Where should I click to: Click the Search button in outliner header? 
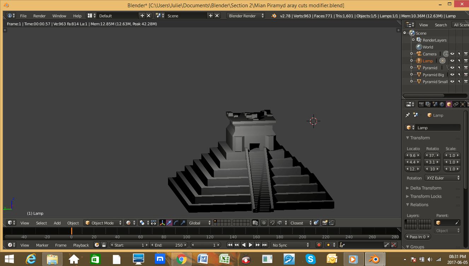pyautogui.click(x=441, y=25)
